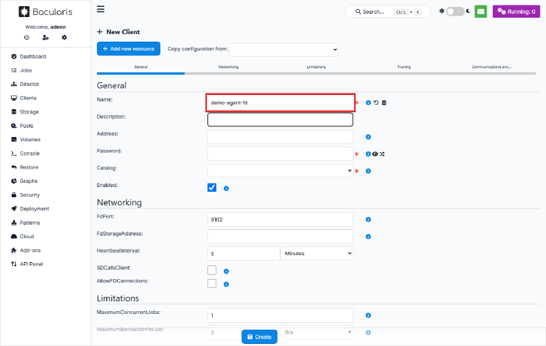Click the Address input field

click(x=281, y=136)
